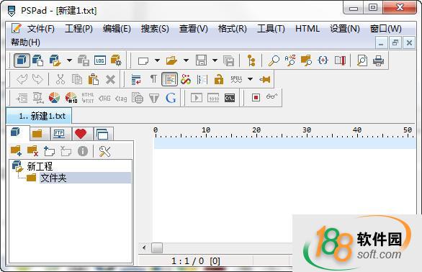The width and height of the screenshot is (422, 272).
Task: Click the red record macro icon
Action: point(256,97)
